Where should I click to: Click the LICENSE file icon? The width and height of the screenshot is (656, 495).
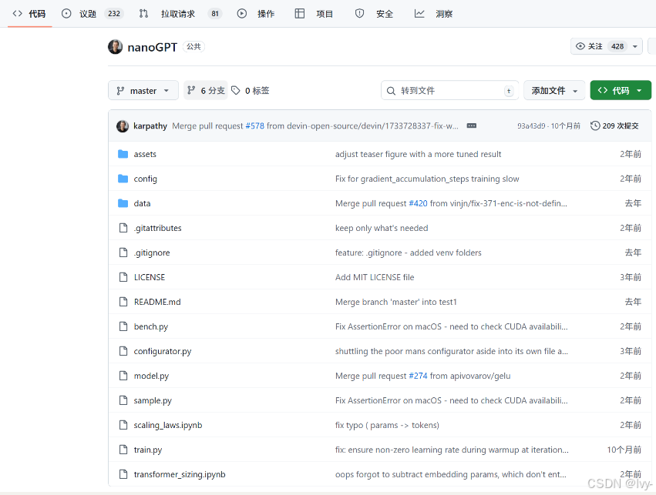(123, 277)
